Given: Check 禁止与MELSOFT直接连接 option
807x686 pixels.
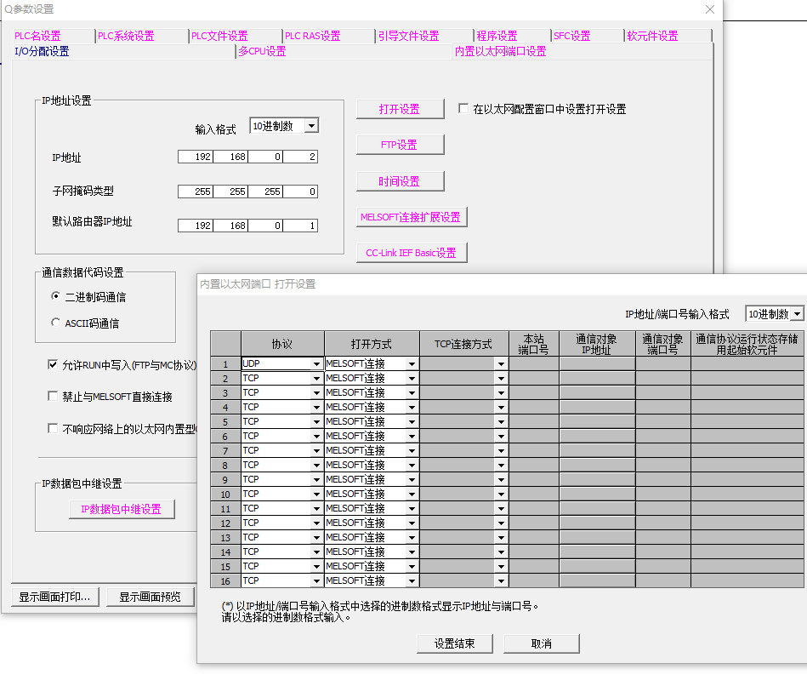Looking at the screenshot, I should (x=53, y=397).
